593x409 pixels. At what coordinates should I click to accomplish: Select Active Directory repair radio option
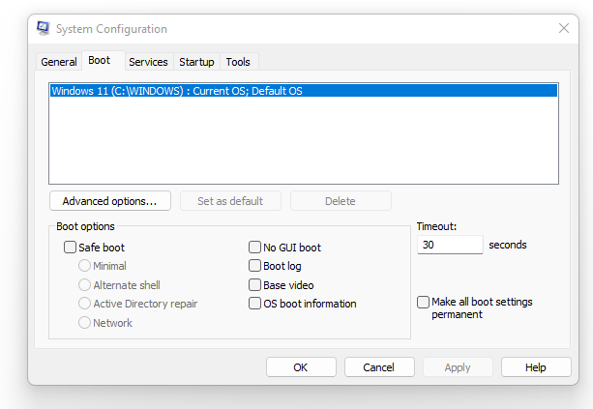(x=84, y=304)
